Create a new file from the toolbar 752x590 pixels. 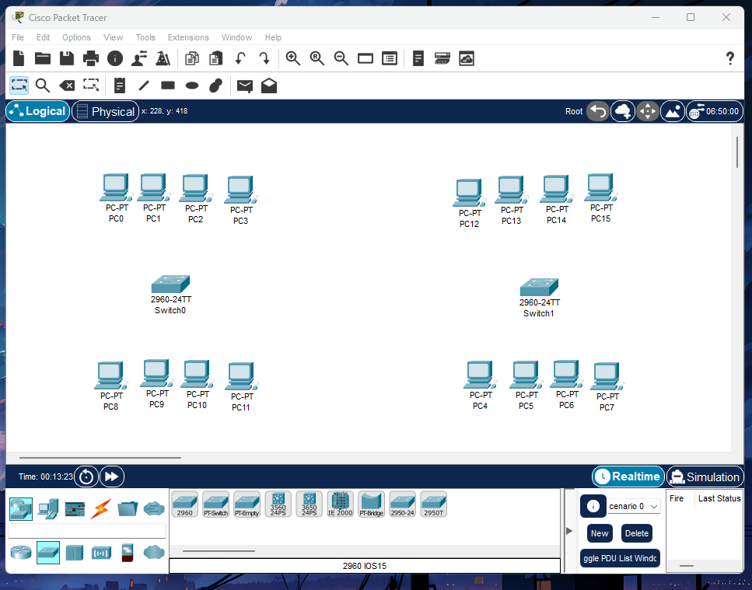coord(19,58)
